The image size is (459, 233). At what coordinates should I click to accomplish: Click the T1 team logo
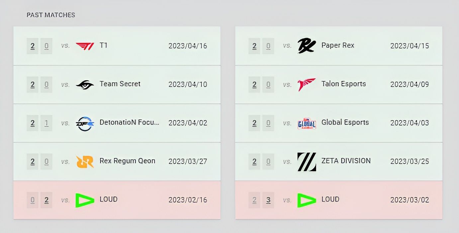(85, 46)
